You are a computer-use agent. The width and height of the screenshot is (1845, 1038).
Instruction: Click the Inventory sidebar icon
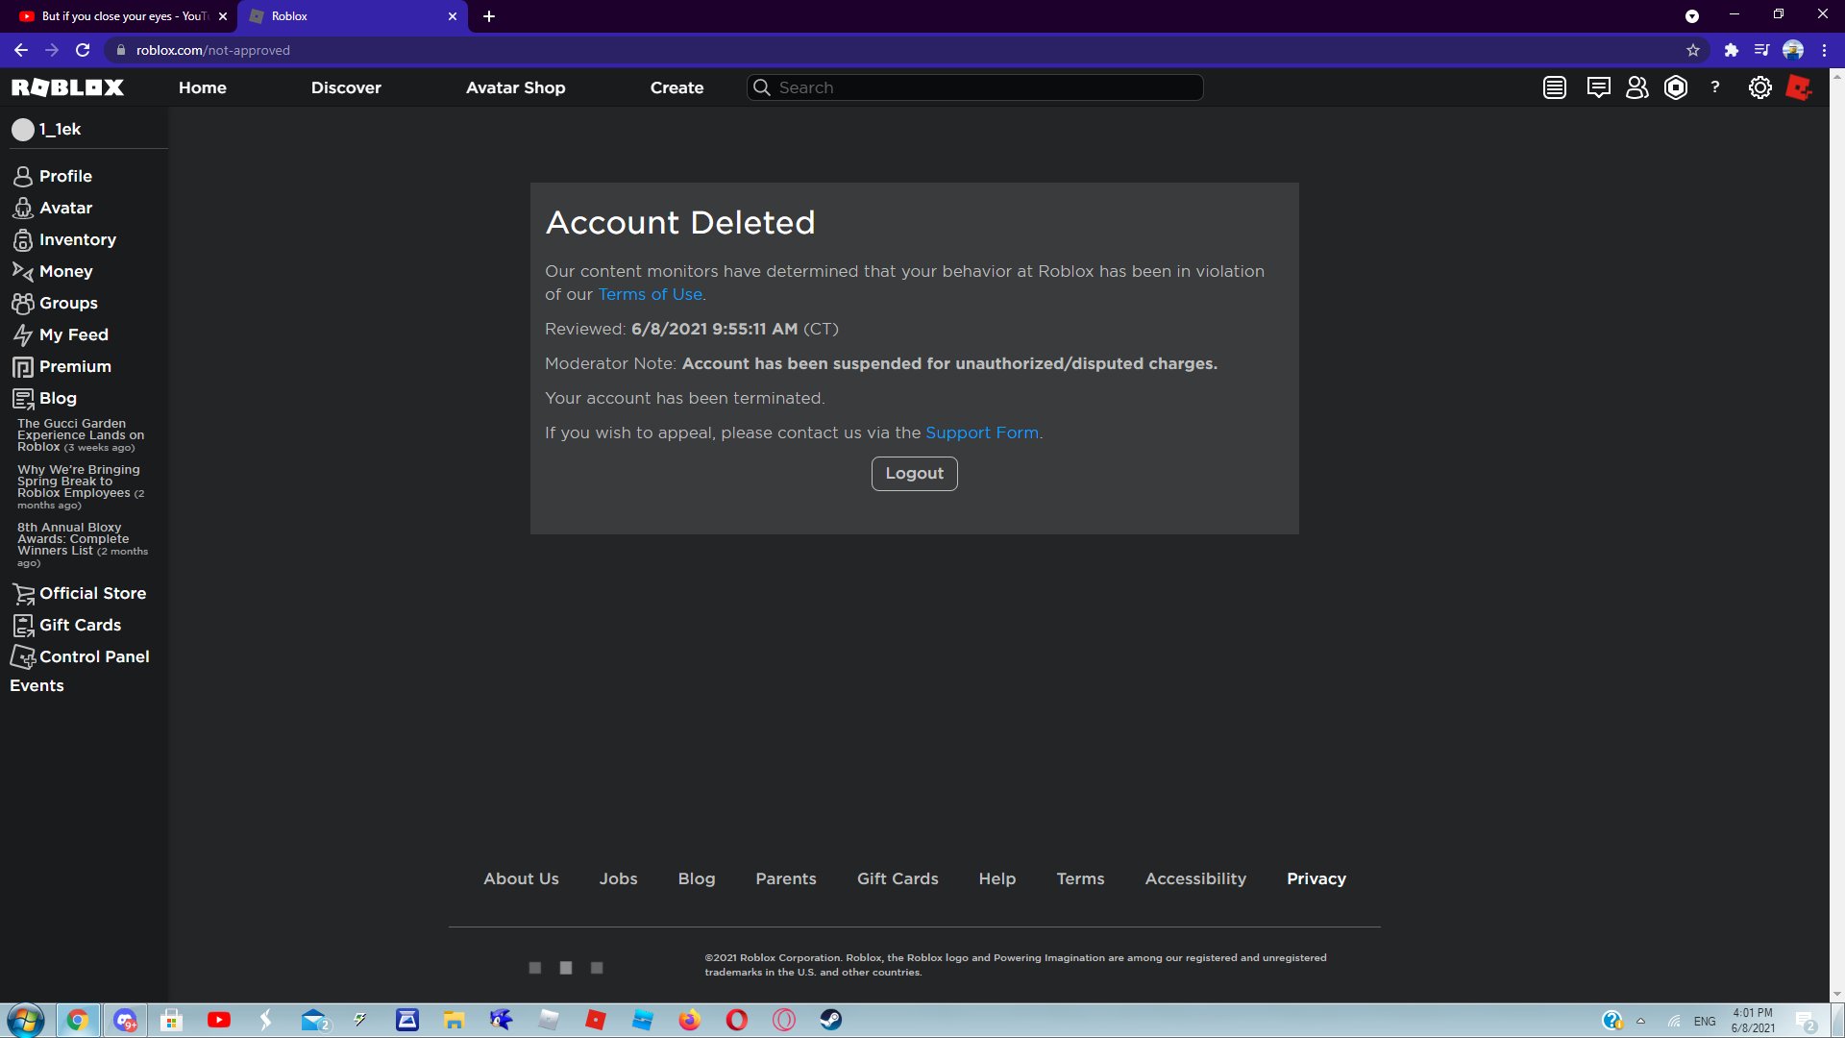(23, 240)
